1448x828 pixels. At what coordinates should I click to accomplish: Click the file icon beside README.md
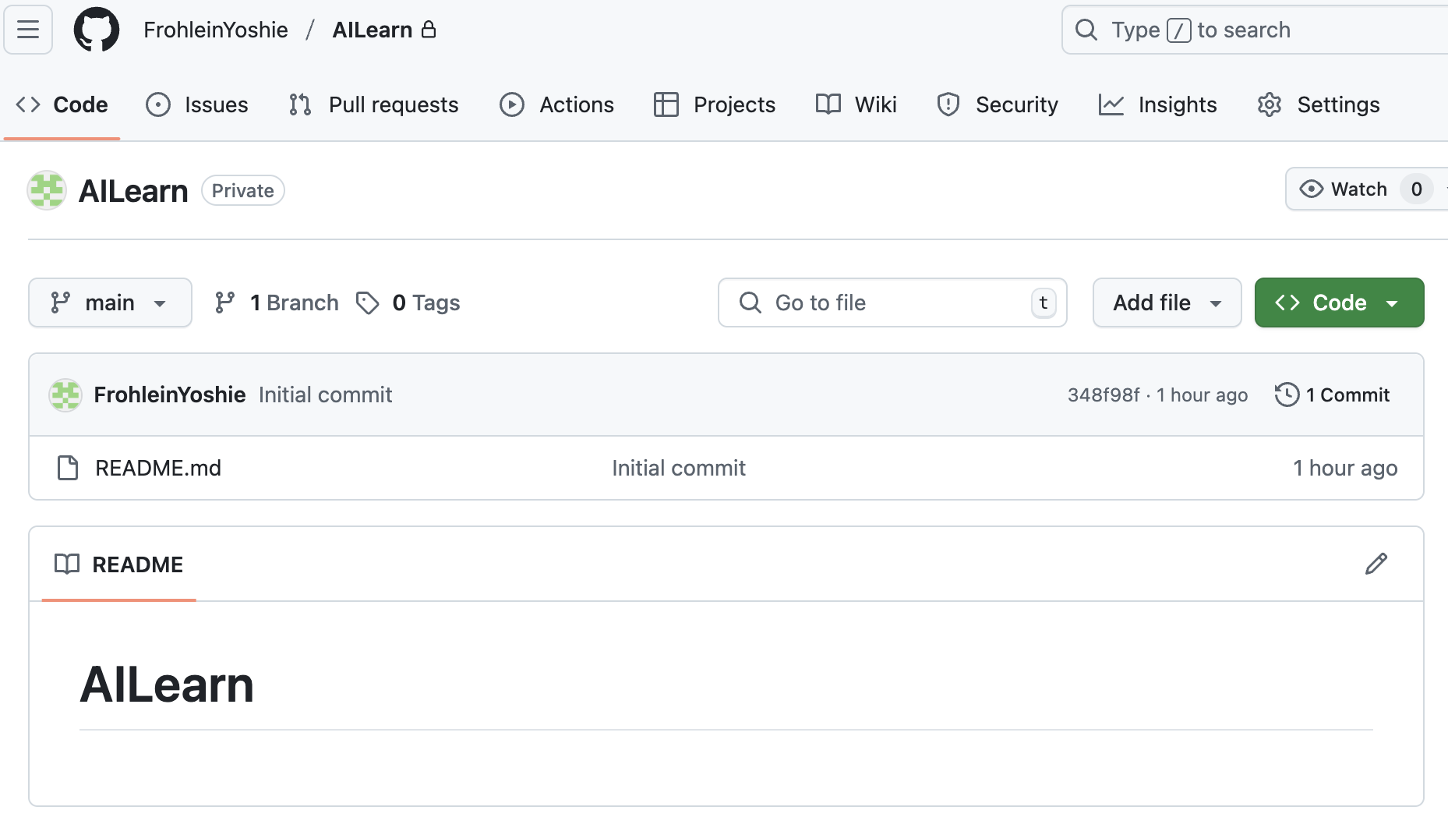tap(68, 468)
